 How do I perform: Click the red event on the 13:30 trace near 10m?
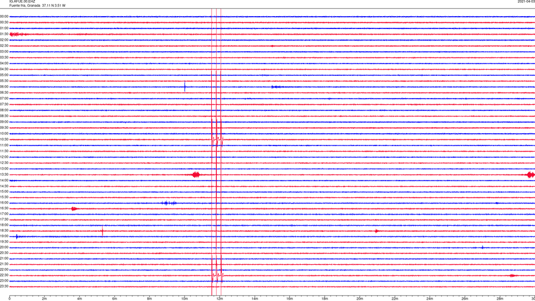[x=196, y=174]
